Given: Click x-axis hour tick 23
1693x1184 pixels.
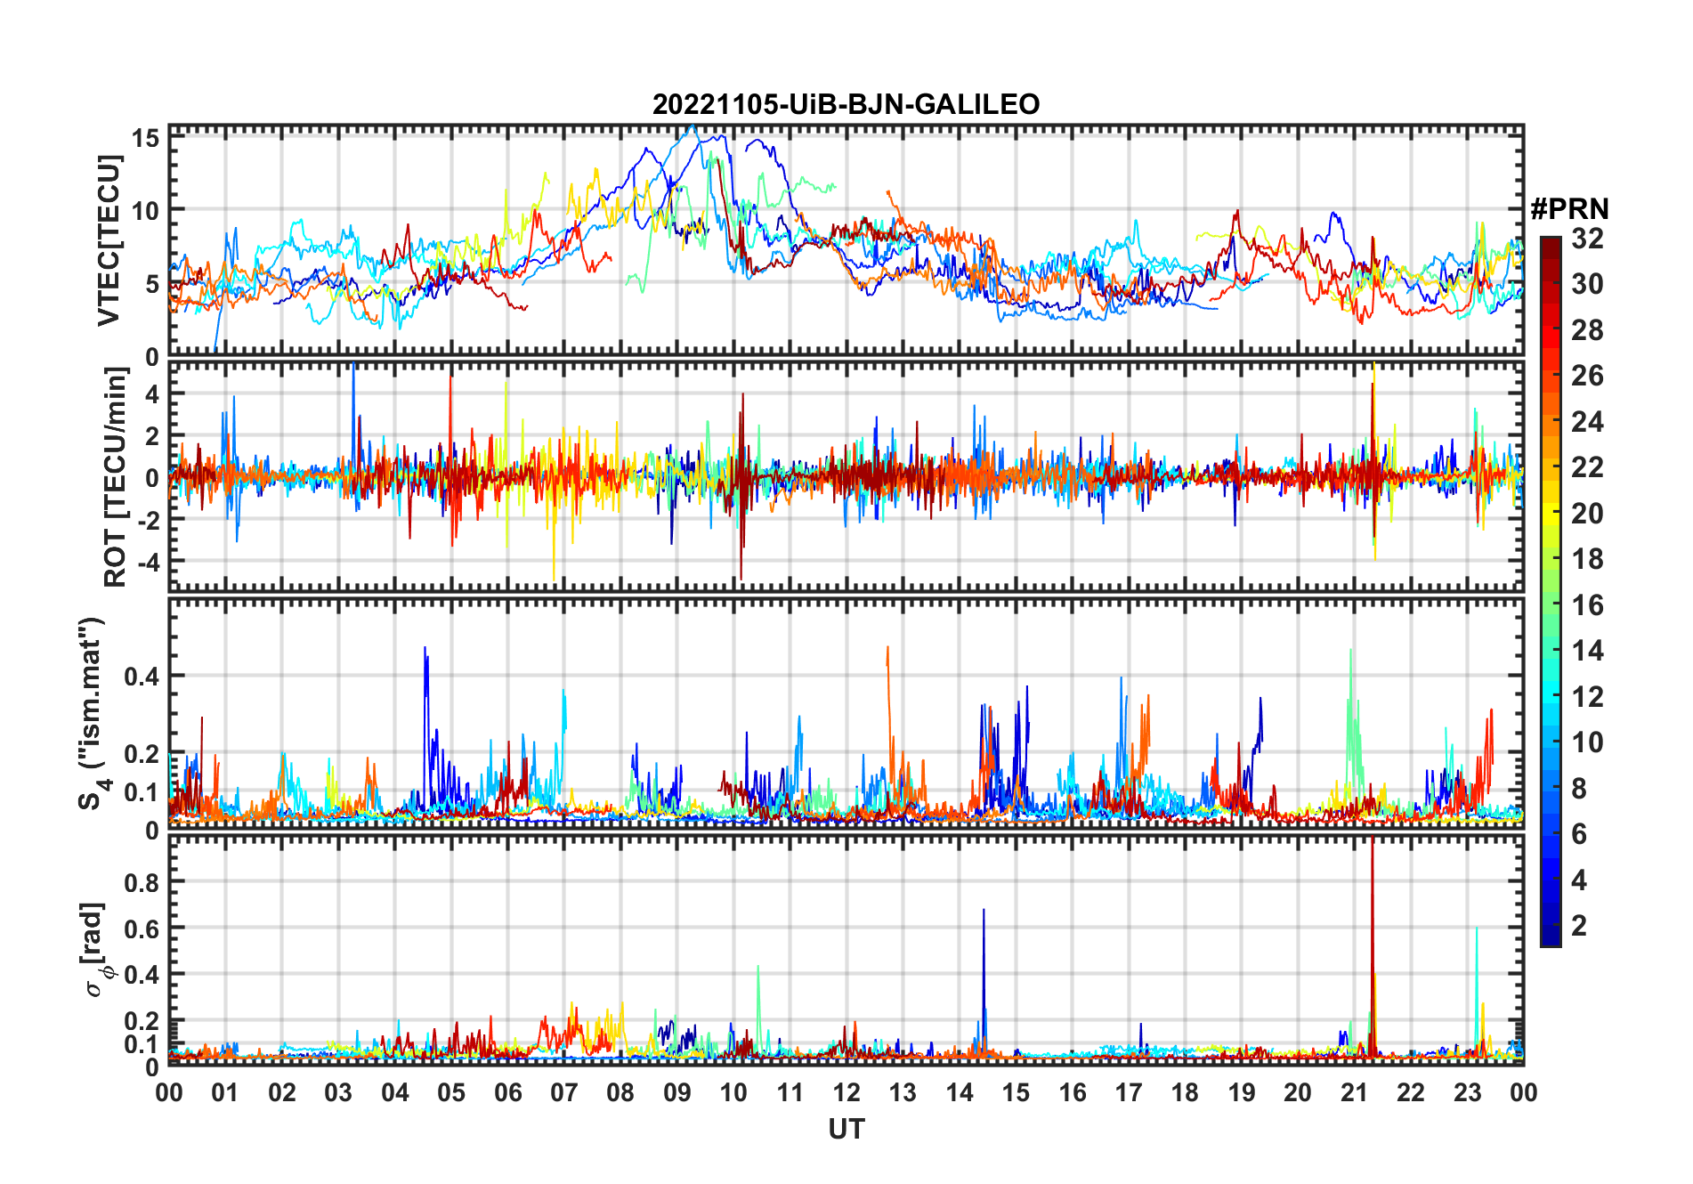Looking at the screenshot, I should click(1468, 1092).
